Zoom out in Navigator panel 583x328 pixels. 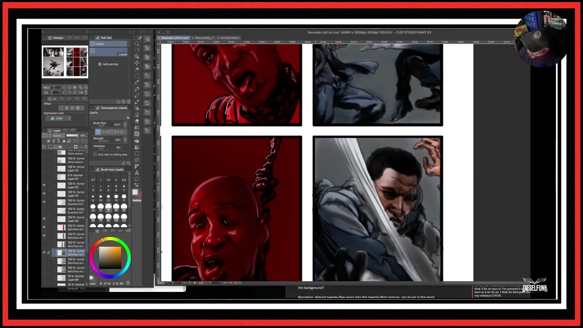[64, 87]
